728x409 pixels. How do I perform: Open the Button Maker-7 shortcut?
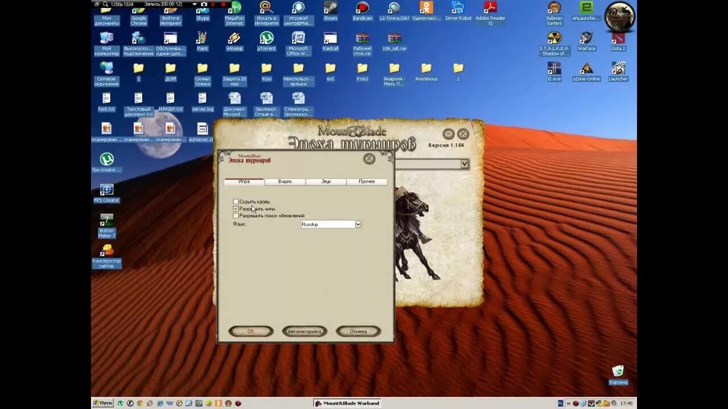click(x=106, y=226)
